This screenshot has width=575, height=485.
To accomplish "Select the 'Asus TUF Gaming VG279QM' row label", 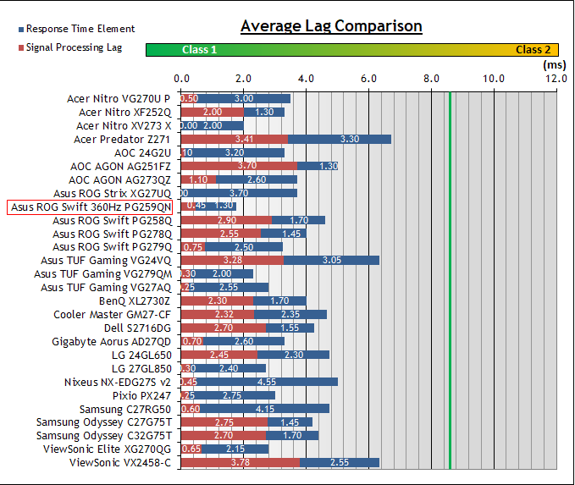I will click(x=102, y=274).
